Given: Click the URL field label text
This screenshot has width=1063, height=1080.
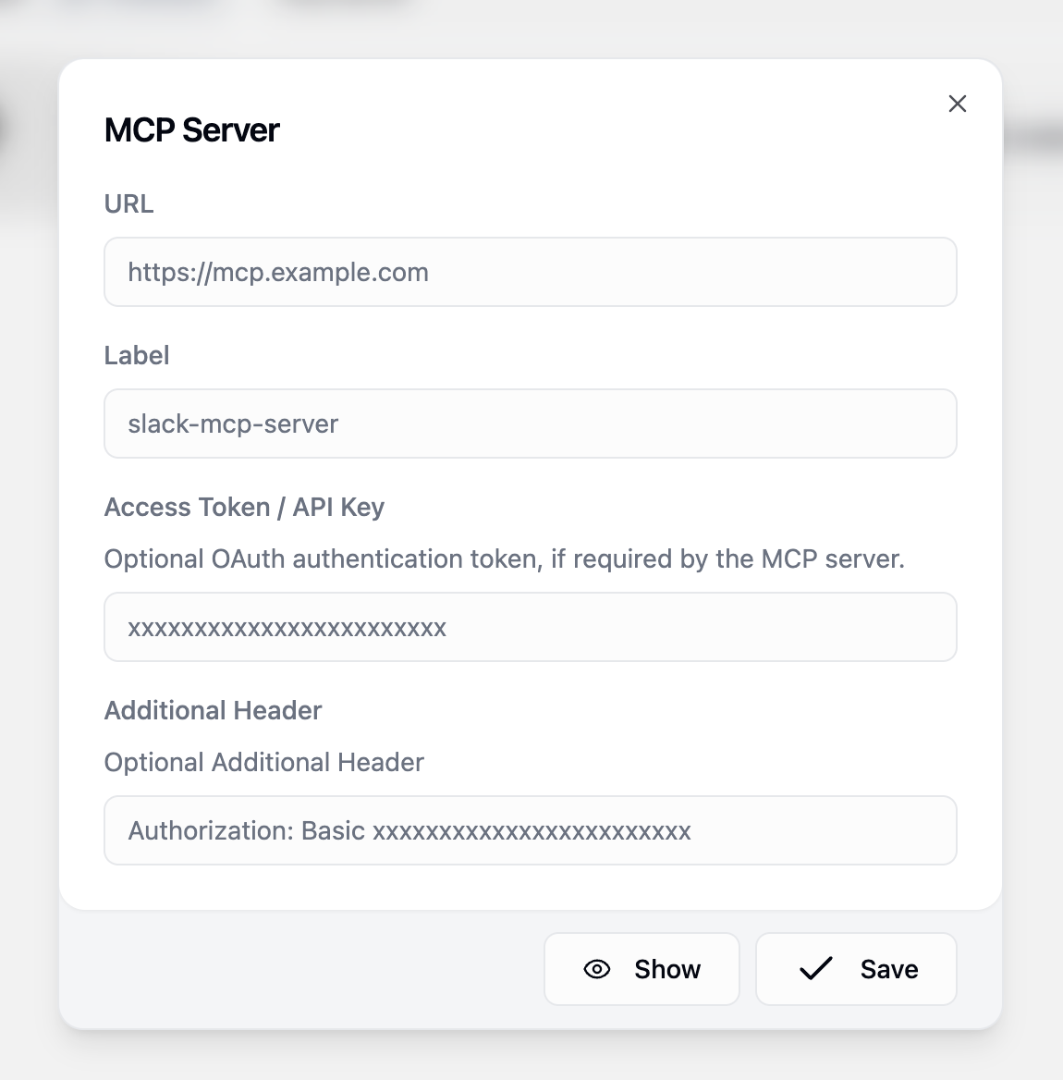Looking at the screenshot, I should [128, 203].
